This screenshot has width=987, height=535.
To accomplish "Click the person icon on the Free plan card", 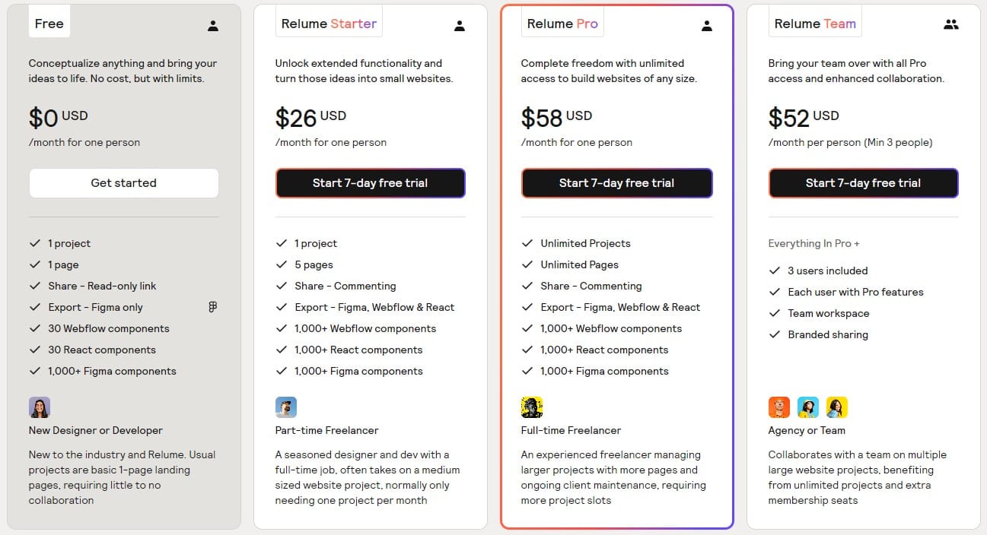I will pos(213,25).
